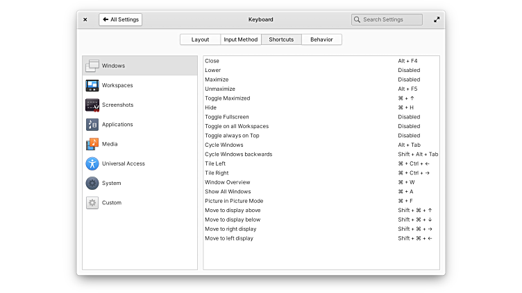Viewport: 522px width, 293px height.
Task: Edit the Alt + F4 Close shortcut
Action: (407, 61)
